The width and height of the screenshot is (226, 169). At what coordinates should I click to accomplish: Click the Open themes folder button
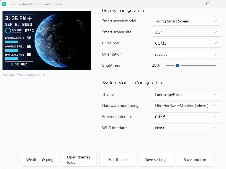[x=79, y=160]
